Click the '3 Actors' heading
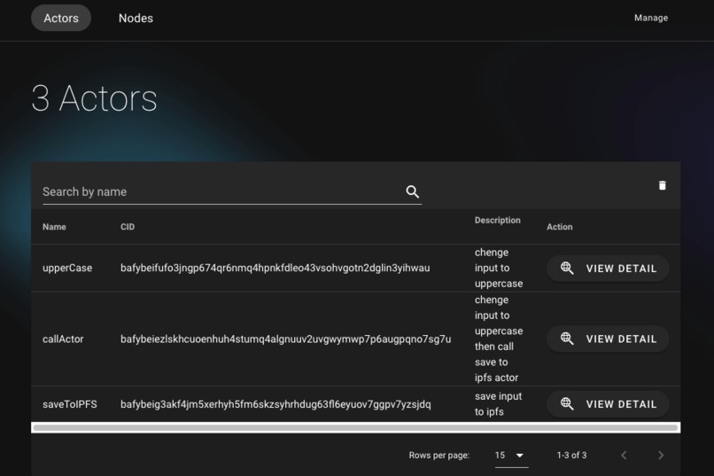The width and height of the screenshot is (714, 476). (x=94, y=98)
